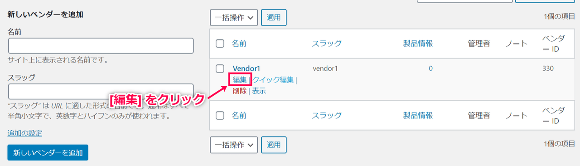Sort by 名前 column in table header
Image resolution: width=580 pixels, height=166 pixels.
[x=239, y=44]
